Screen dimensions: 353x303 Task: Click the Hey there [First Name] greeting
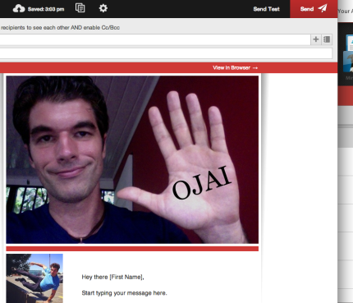112,277
